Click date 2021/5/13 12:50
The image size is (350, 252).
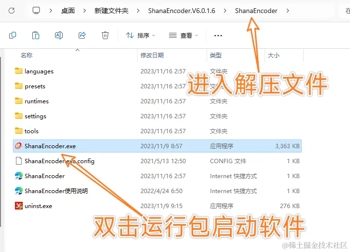(x=163, y=161)
